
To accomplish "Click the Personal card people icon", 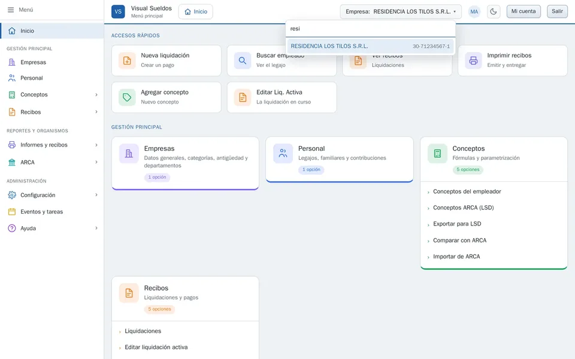I will click(283, 154).
